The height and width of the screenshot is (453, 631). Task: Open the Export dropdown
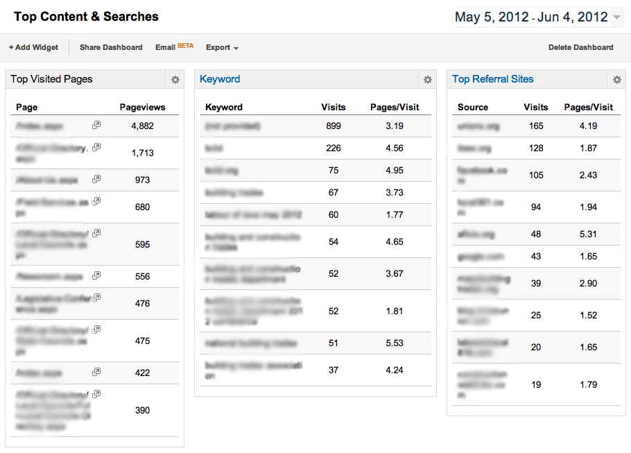tap(221, 47)
